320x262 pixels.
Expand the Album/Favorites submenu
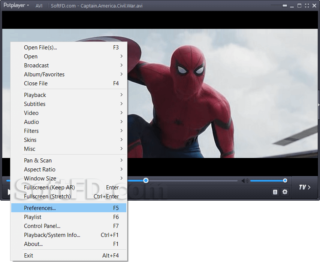69,74
